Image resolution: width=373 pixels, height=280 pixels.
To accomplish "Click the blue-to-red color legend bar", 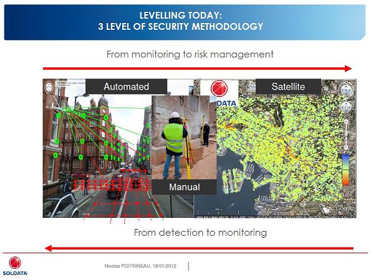I will (x=346, y=169).
